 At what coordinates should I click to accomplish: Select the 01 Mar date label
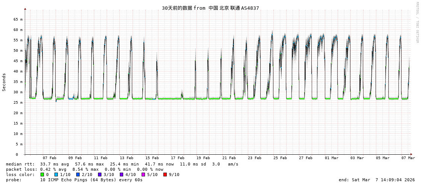(x=331, y=158)
